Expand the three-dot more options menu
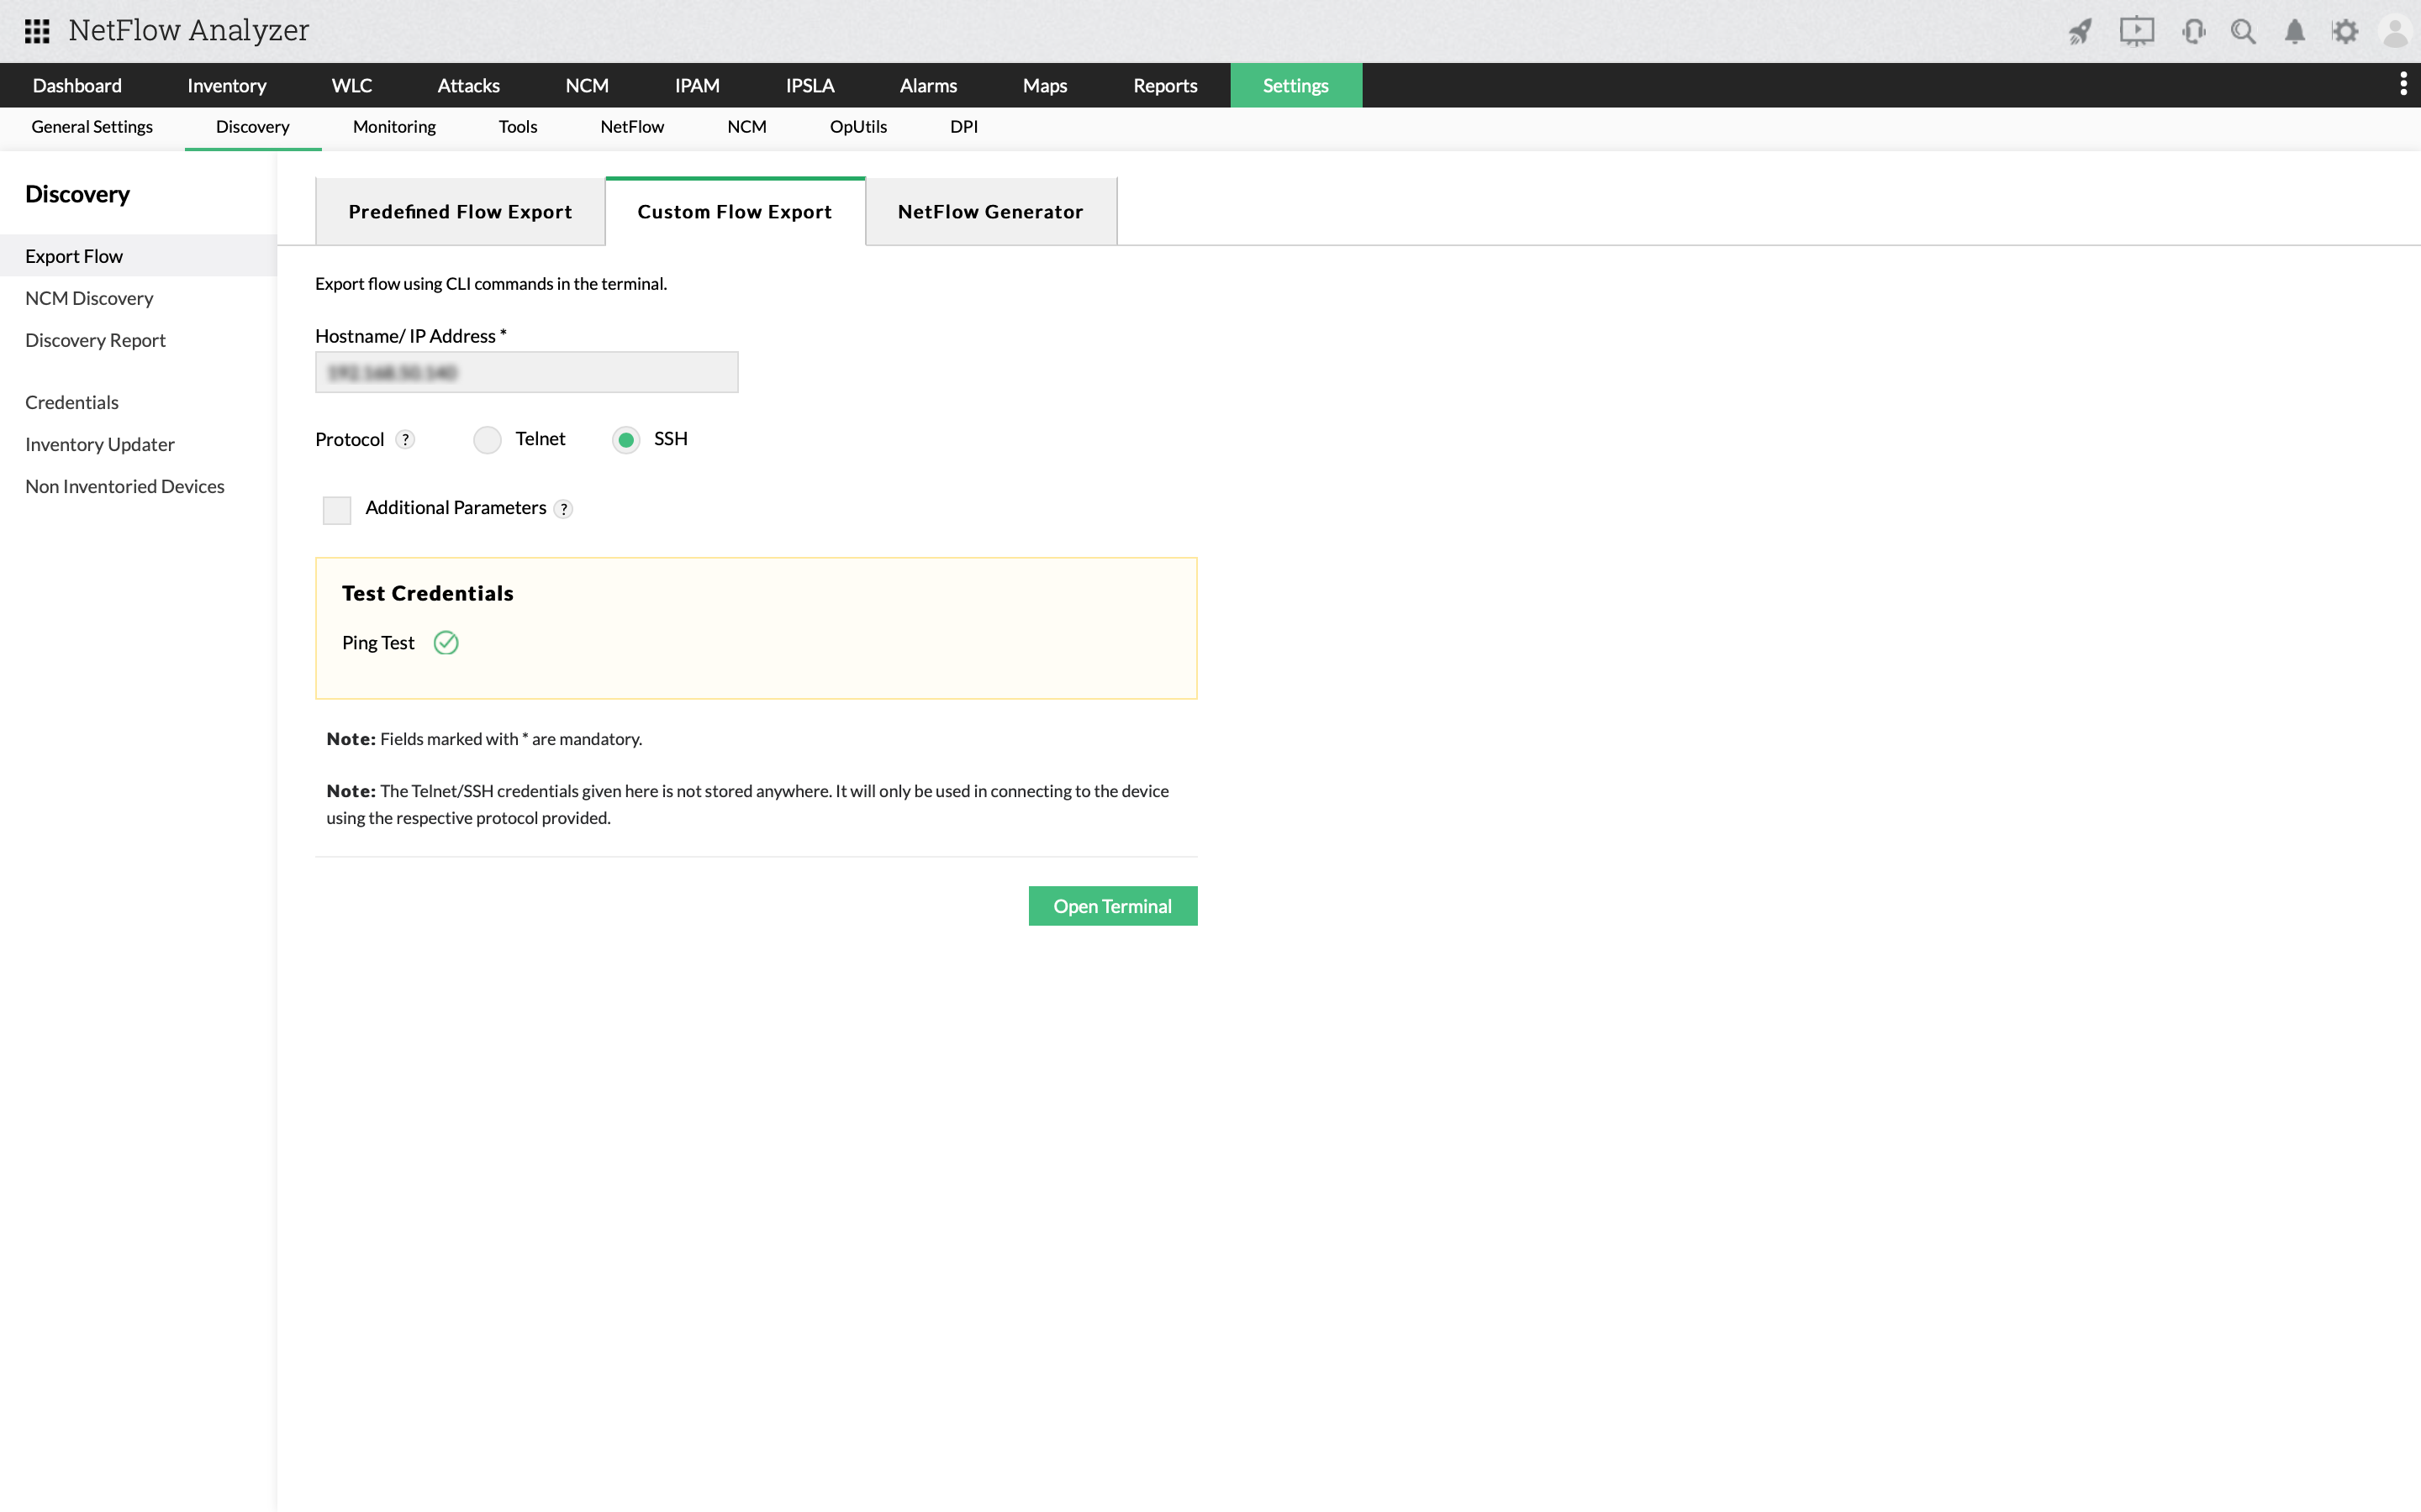Image resolution: width=2421 pixels, height=1512 pixels. [x=2403, y=85]
